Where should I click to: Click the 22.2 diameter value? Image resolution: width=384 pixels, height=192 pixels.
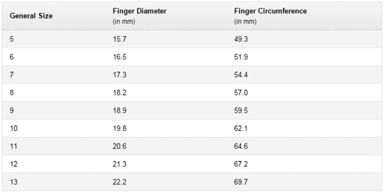(x=119, y=181)
